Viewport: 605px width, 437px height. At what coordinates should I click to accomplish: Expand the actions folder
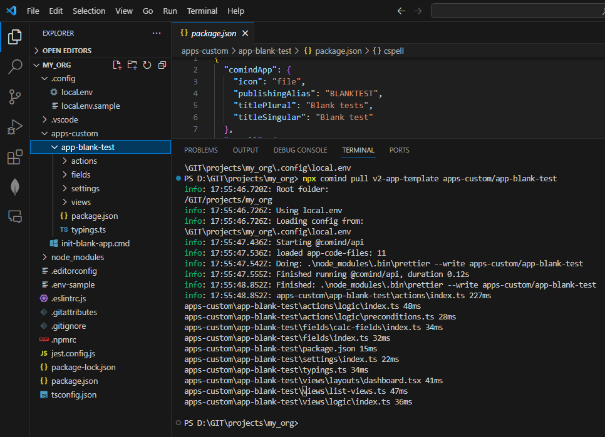click(65, 161)
